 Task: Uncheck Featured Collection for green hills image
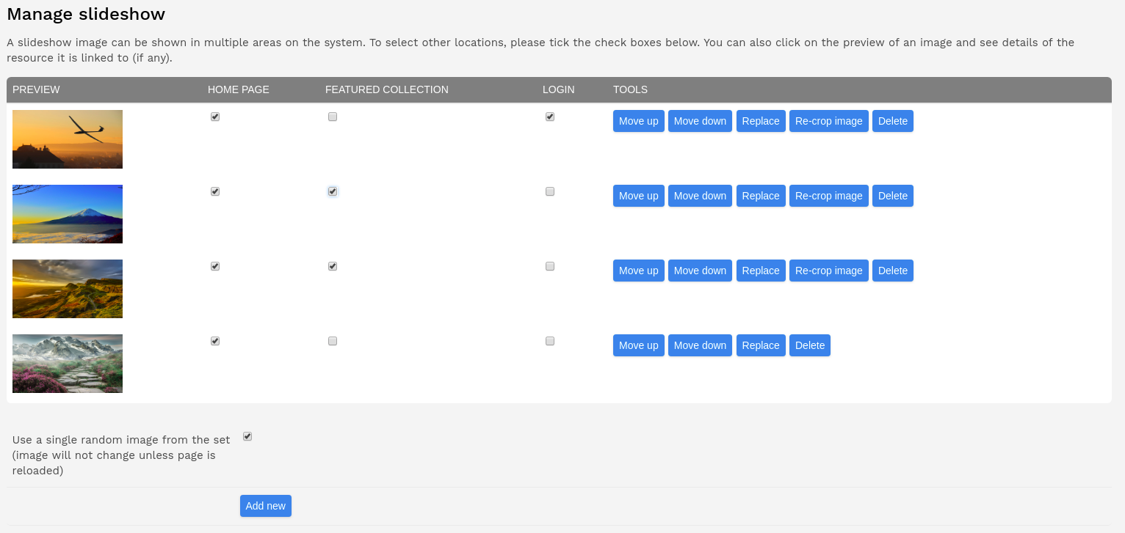(333, 266)
